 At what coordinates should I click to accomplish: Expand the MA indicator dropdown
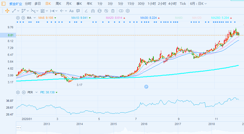35,18
